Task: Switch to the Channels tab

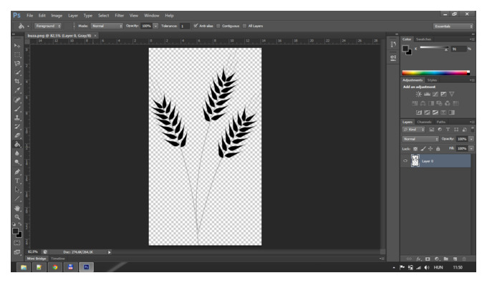Action: tap(424, 122)
